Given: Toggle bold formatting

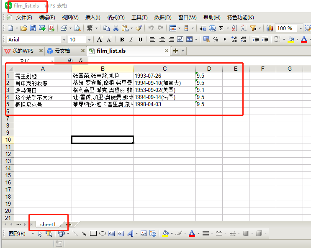Looking at the screenshot, I should tap(122, 40).
